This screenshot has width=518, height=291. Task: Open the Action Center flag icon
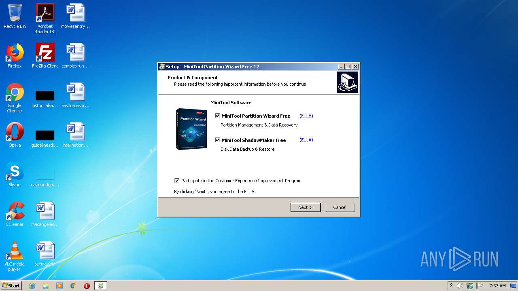tap(480, 286)
